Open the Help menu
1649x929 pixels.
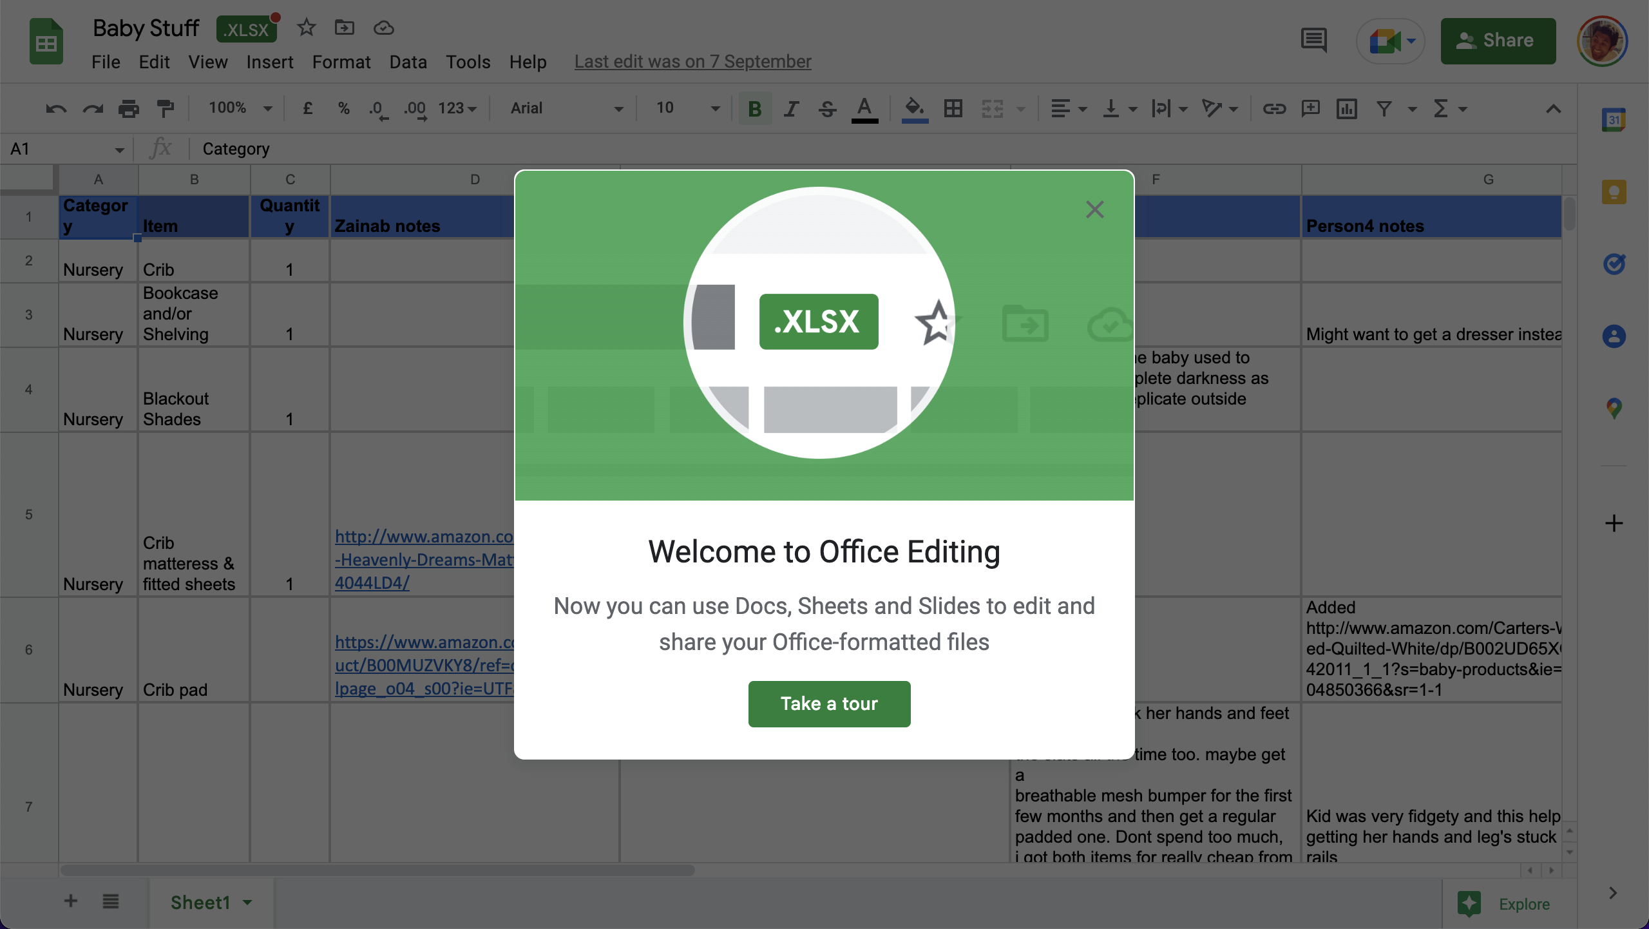tap(528, 62)
